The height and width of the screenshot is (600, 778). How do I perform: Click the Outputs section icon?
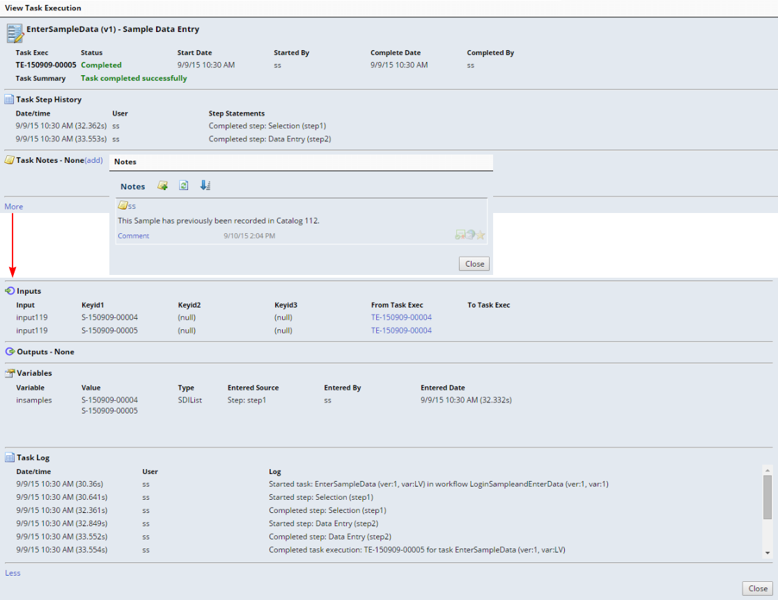coord(10,351)
